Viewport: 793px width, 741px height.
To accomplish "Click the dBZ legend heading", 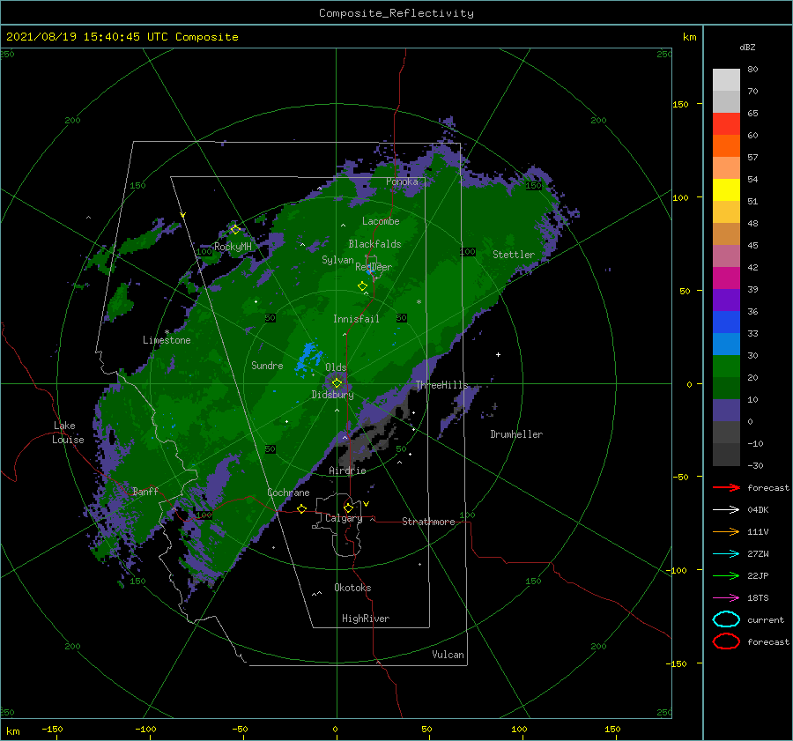I will point(747,47).
